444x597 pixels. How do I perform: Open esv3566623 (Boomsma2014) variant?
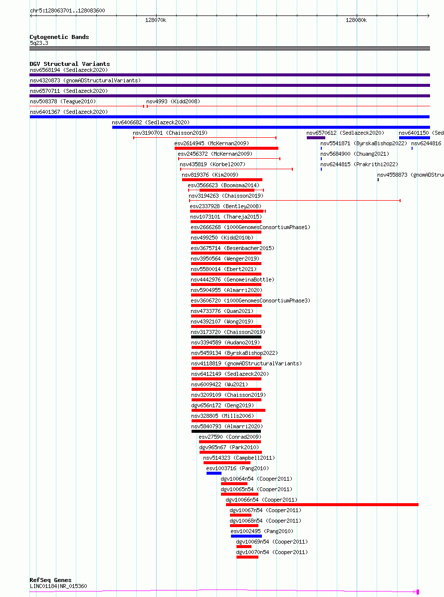[223, 185]
